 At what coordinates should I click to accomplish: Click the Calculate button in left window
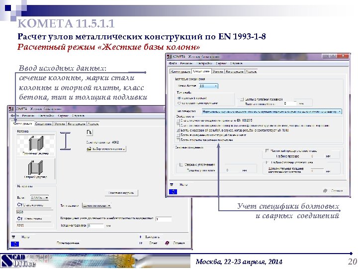pos(150,237)
